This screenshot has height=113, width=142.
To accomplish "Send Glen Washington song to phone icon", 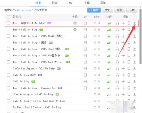I will pos(129,94).
